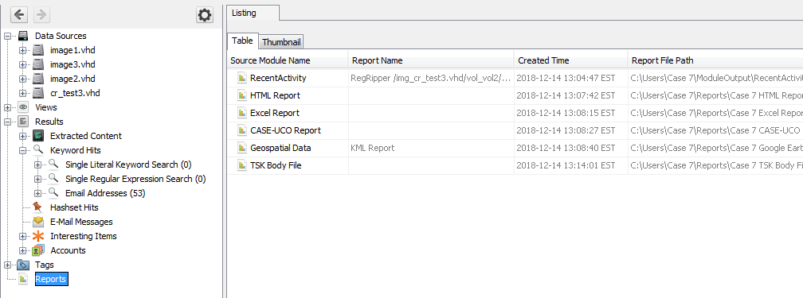Sort by Report Name column header
Image resolution: width=803 pixels, height=298 pixels.
click(431, 60)
